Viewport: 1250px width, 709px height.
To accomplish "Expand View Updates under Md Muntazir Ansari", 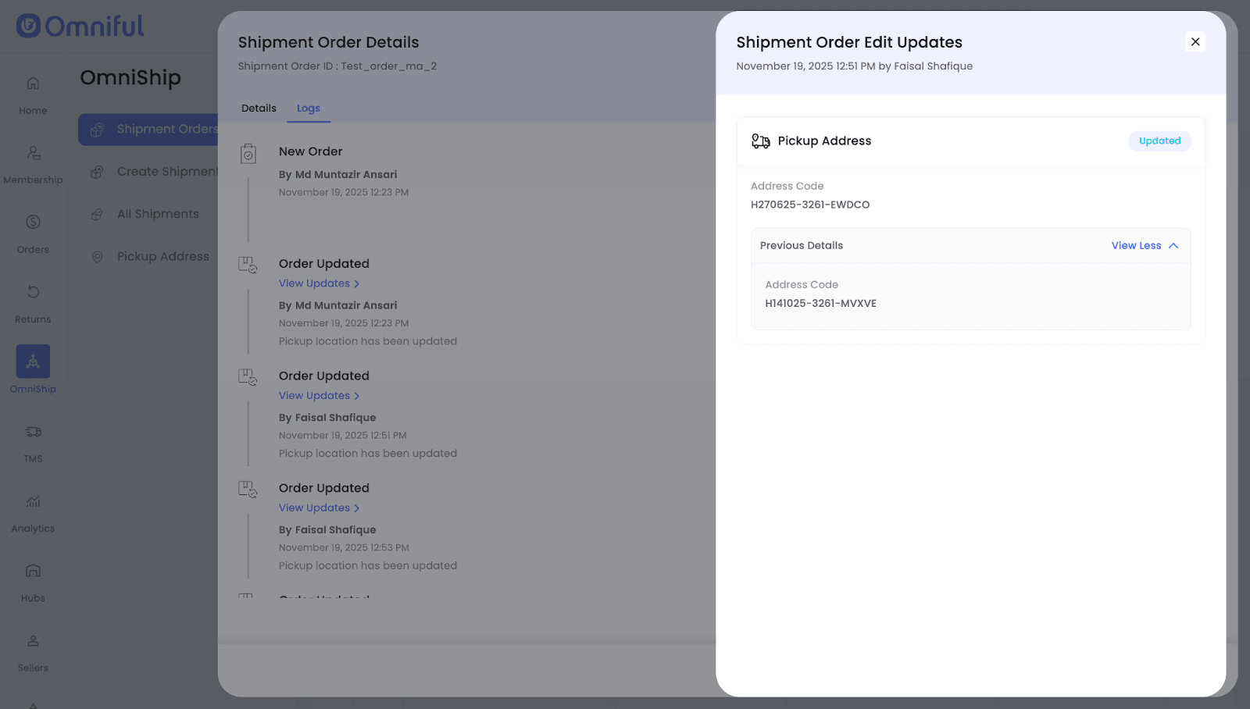I will (319, 283).
